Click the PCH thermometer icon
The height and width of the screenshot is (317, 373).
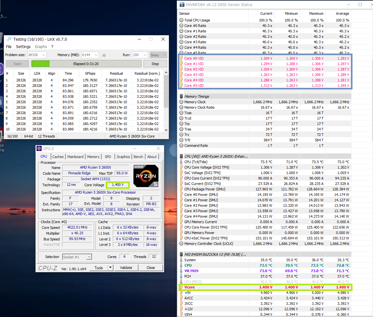pos(181,276)
